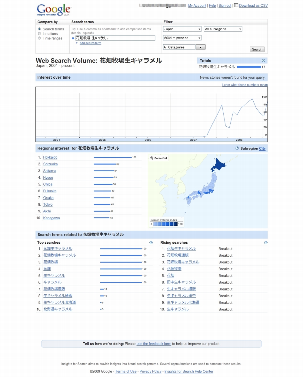Open the Privacy Policy footer link
The height and width of the screenshot is (377, 303).
151,372
